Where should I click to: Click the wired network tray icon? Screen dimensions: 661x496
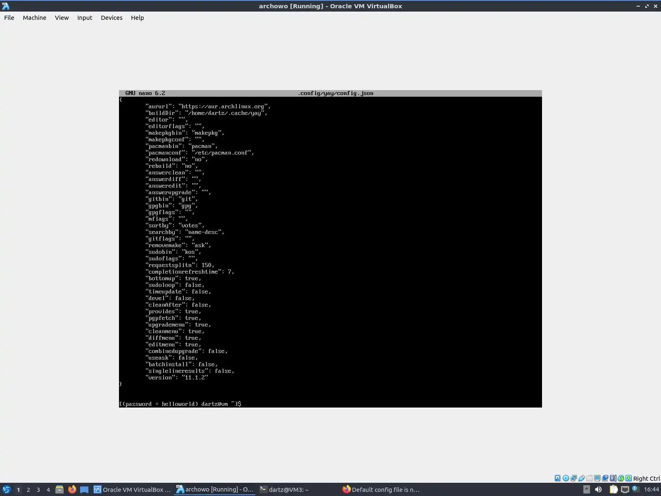coord(625,490)
